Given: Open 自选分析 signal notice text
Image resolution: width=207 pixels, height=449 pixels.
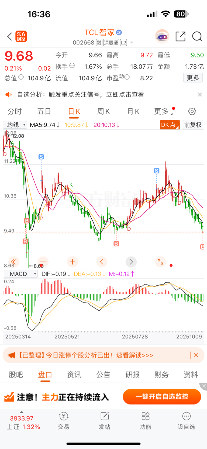Looking at the screenshot, I should click(81, 95).
